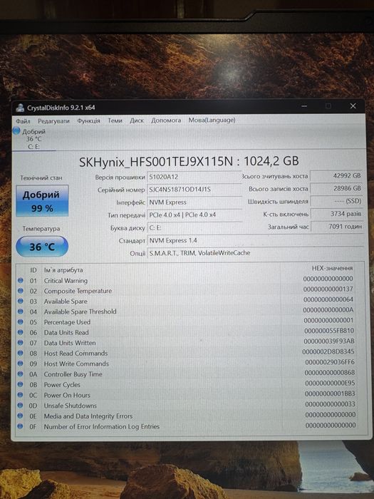Click the hex value 00000000000868
374x499 pixels.
coord(330,373)
